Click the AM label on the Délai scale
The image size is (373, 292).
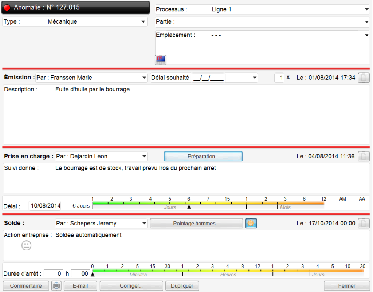tap(342, 199)
